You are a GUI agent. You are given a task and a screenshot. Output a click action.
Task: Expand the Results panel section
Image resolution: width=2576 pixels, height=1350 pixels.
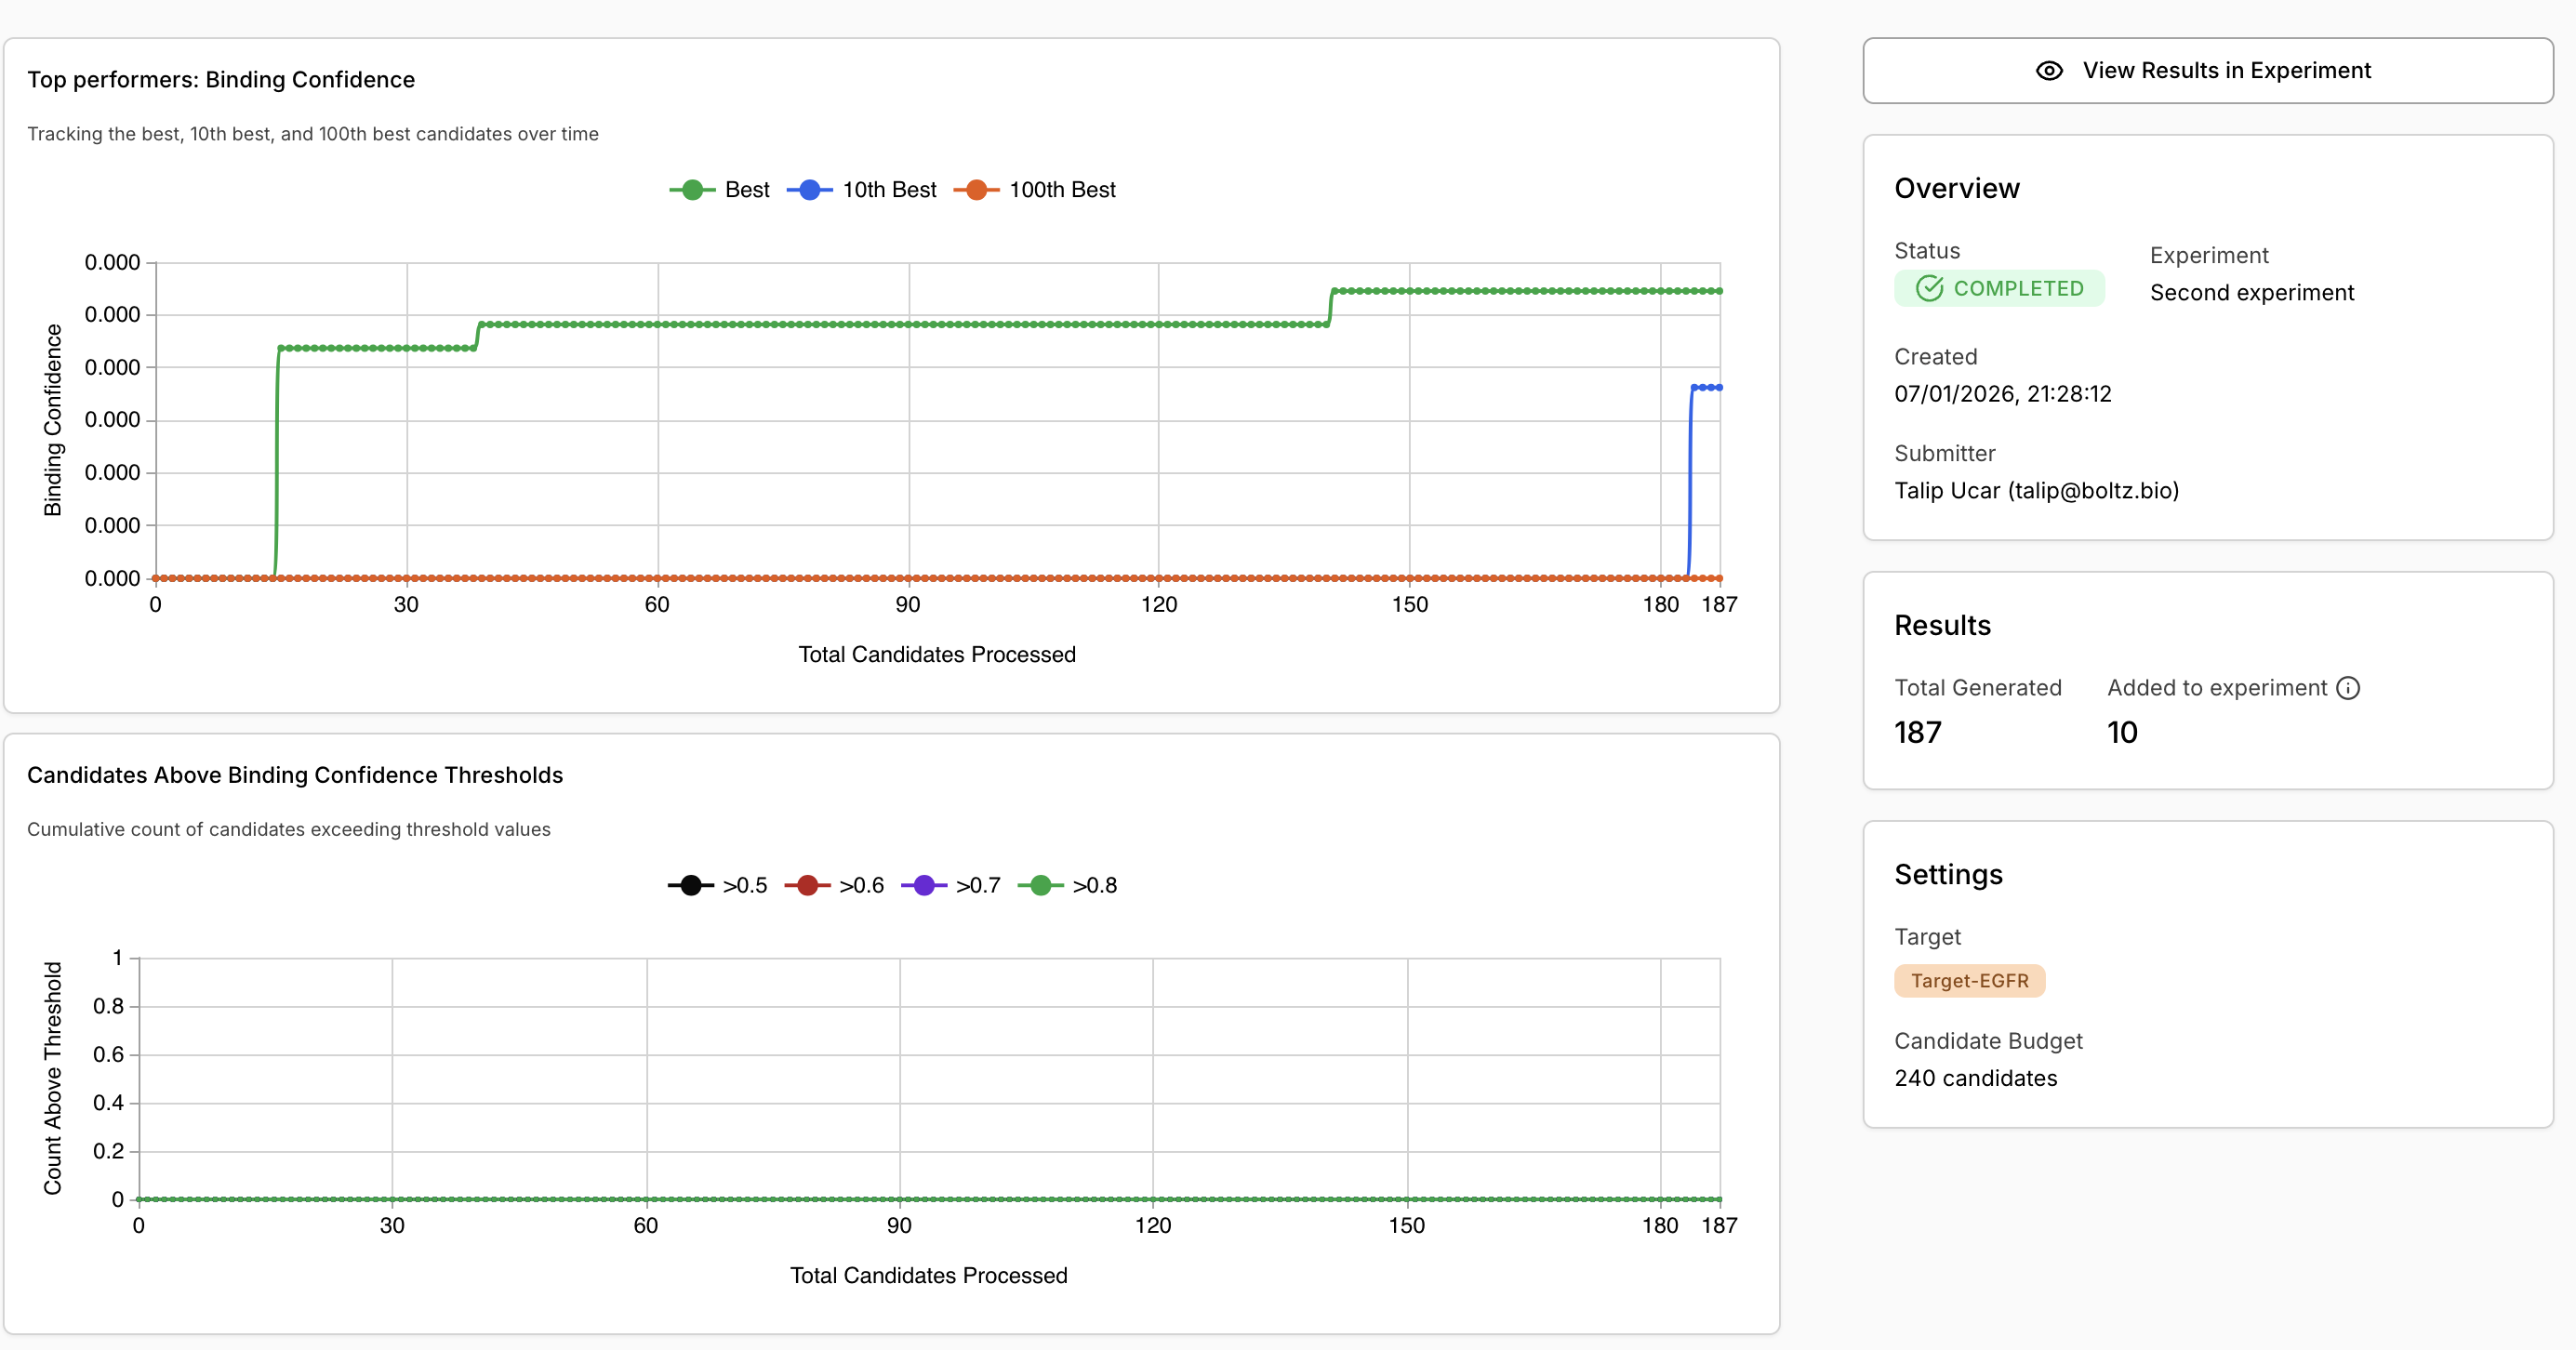(x=1941, y=624)
